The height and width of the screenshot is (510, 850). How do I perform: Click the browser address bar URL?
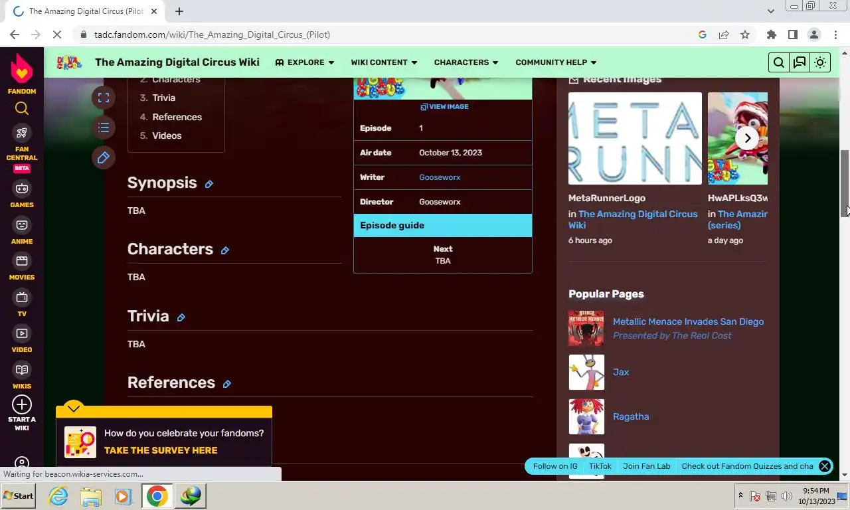click(x=212, y=35)
